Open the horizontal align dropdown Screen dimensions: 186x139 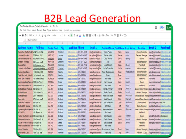pos(96,35)
